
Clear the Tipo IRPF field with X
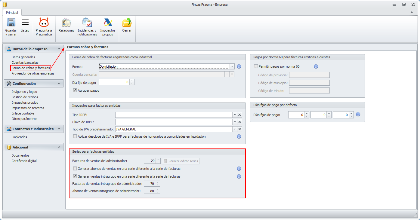click(x=240, y=115)
